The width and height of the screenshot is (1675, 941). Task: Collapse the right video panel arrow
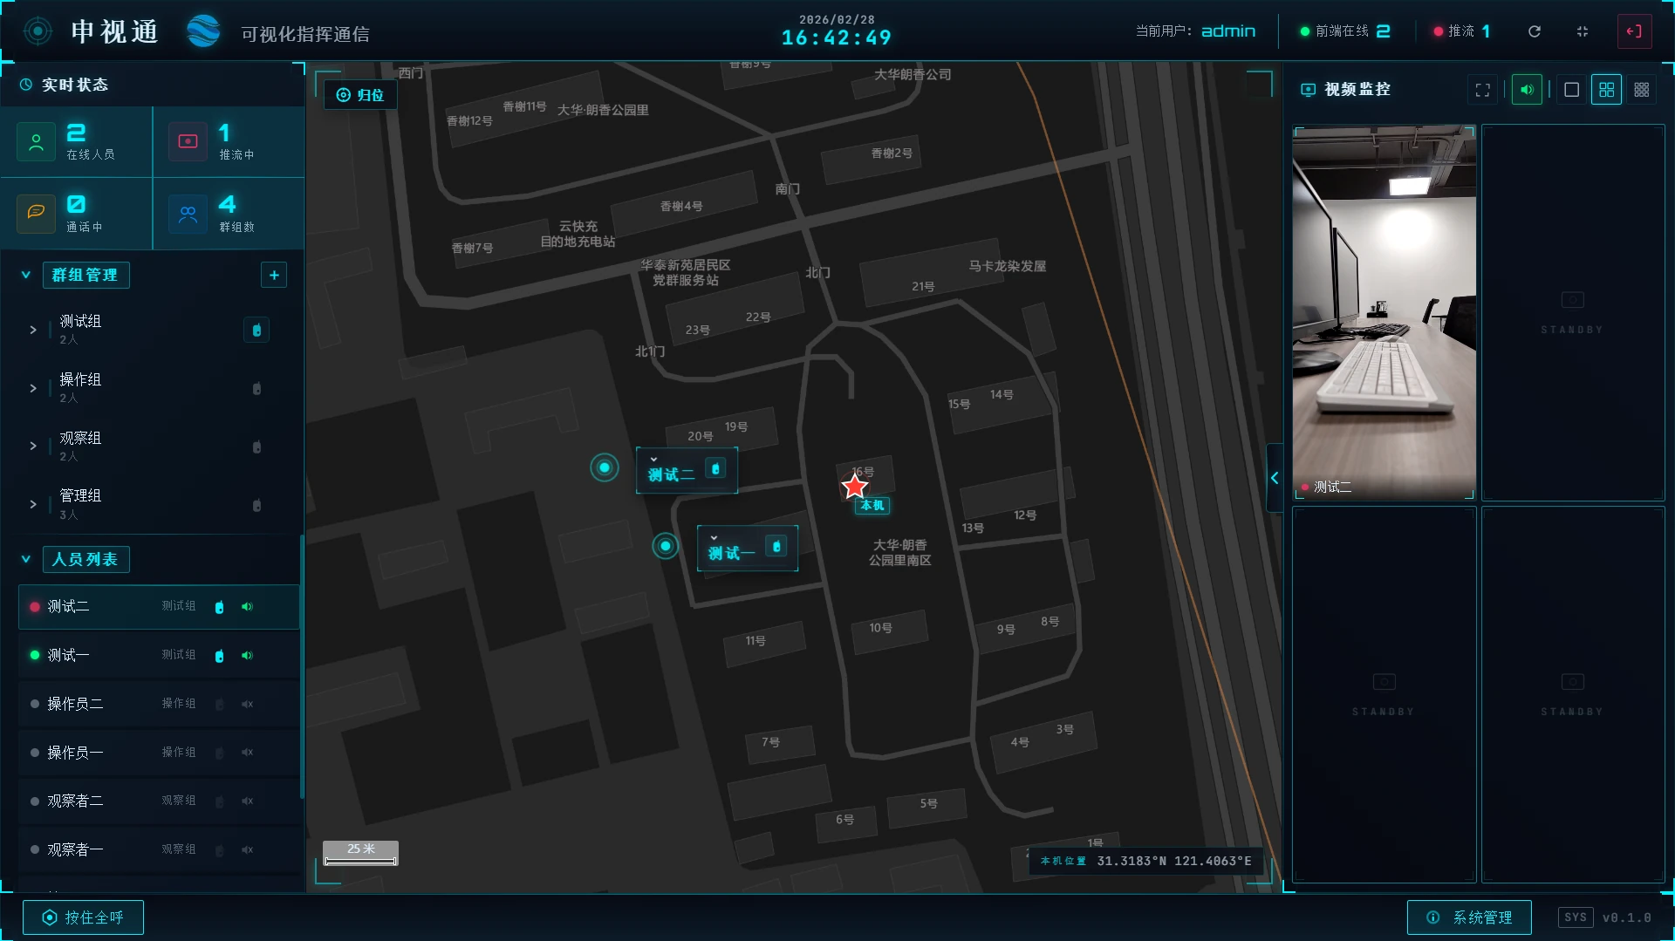[x=1275, y=478]
